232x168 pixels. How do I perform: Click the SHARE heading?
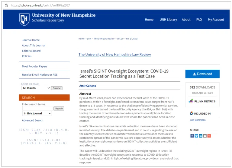point(195,130)
